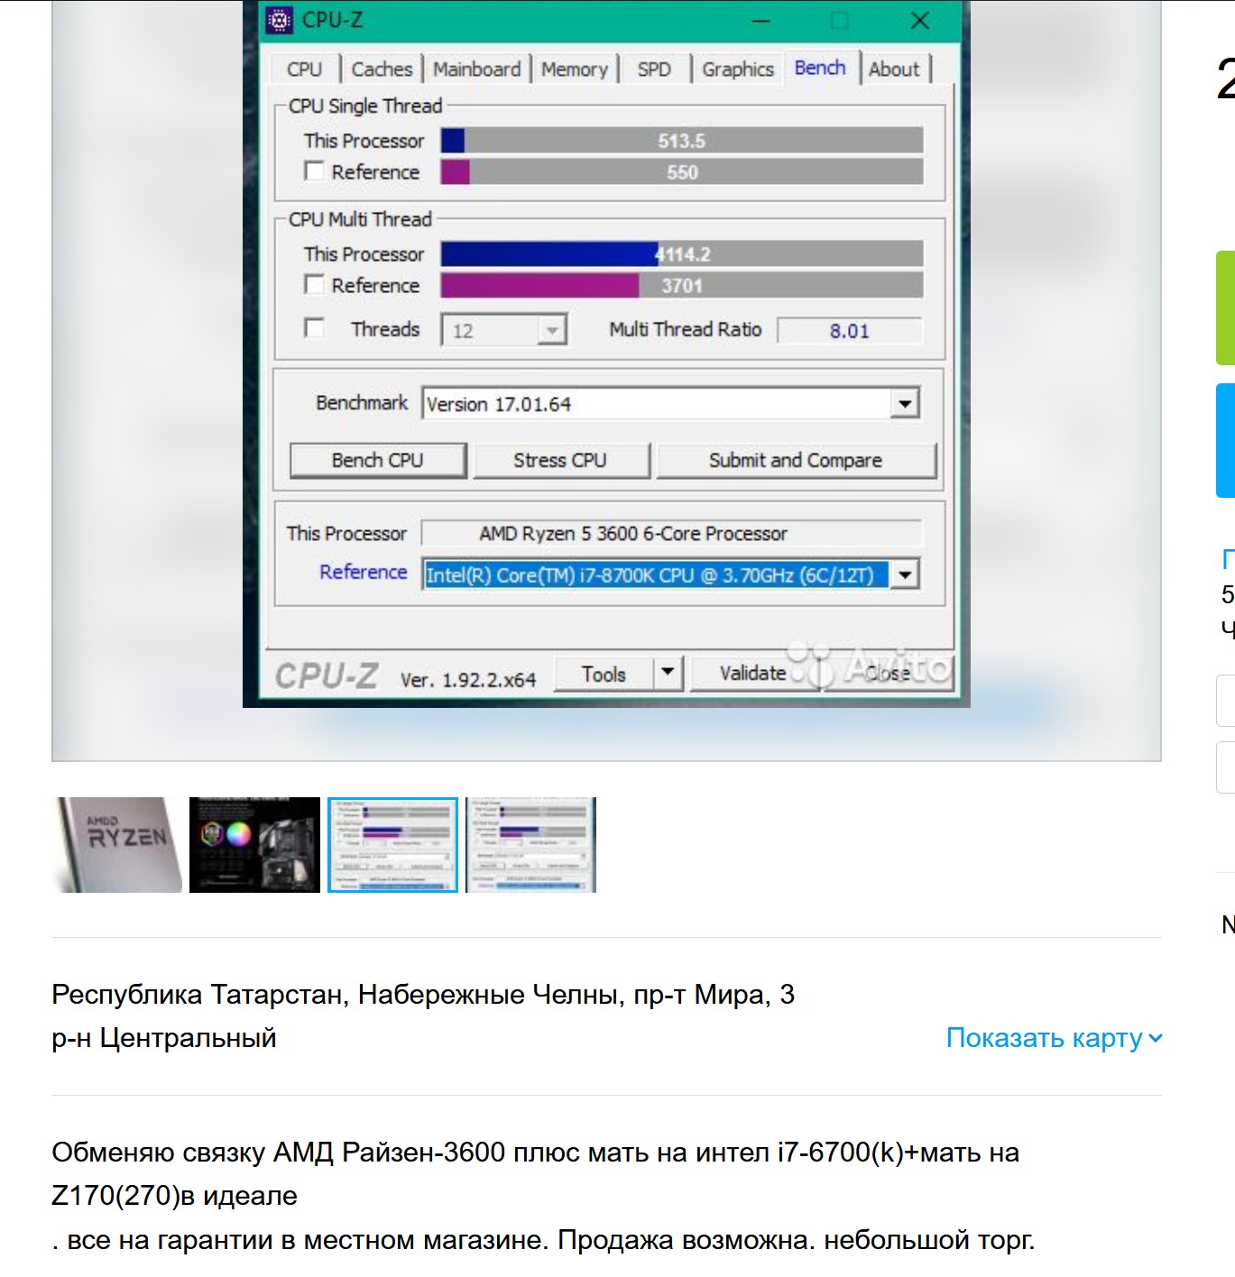Expand the Reference processor dropdown
Viewport: 1235px width, 1277px height.
(x=904, y=574)
